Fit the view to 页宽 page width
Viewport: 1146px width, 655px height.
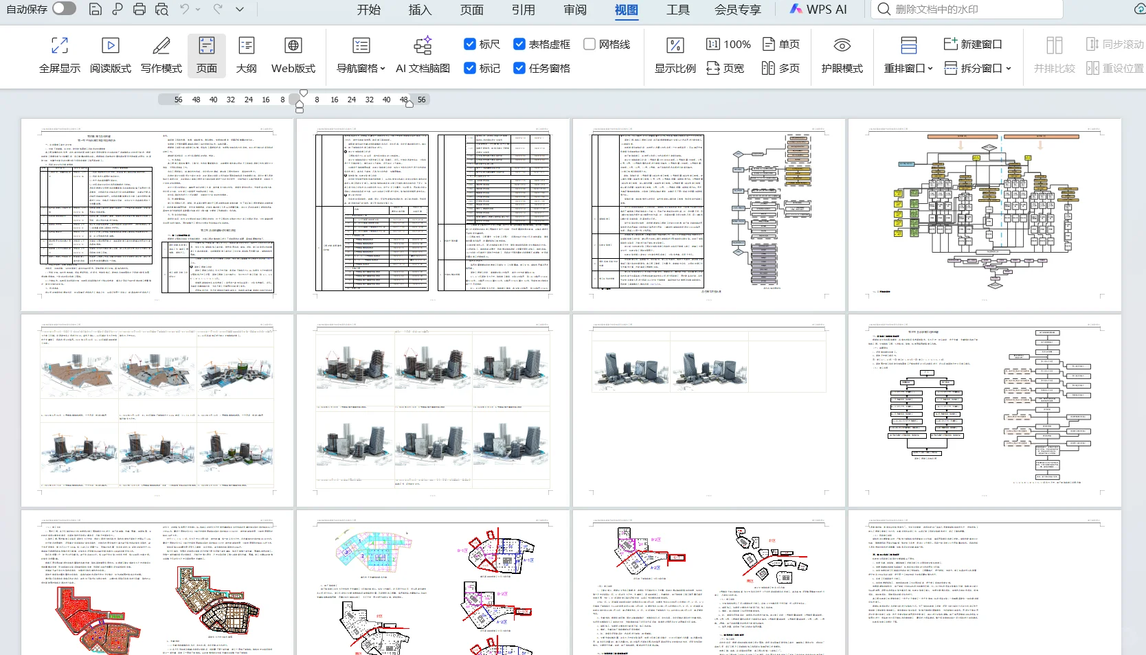pos(725,68)
